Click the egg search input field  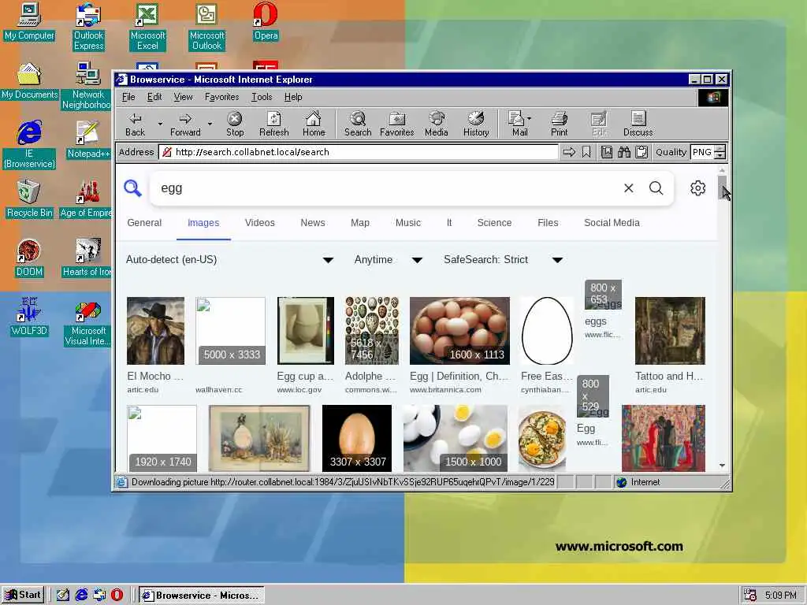click(386, 188)
